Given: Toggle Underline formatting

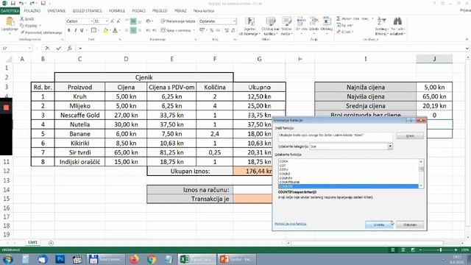Looking at the screenshot, I should 82,30.
